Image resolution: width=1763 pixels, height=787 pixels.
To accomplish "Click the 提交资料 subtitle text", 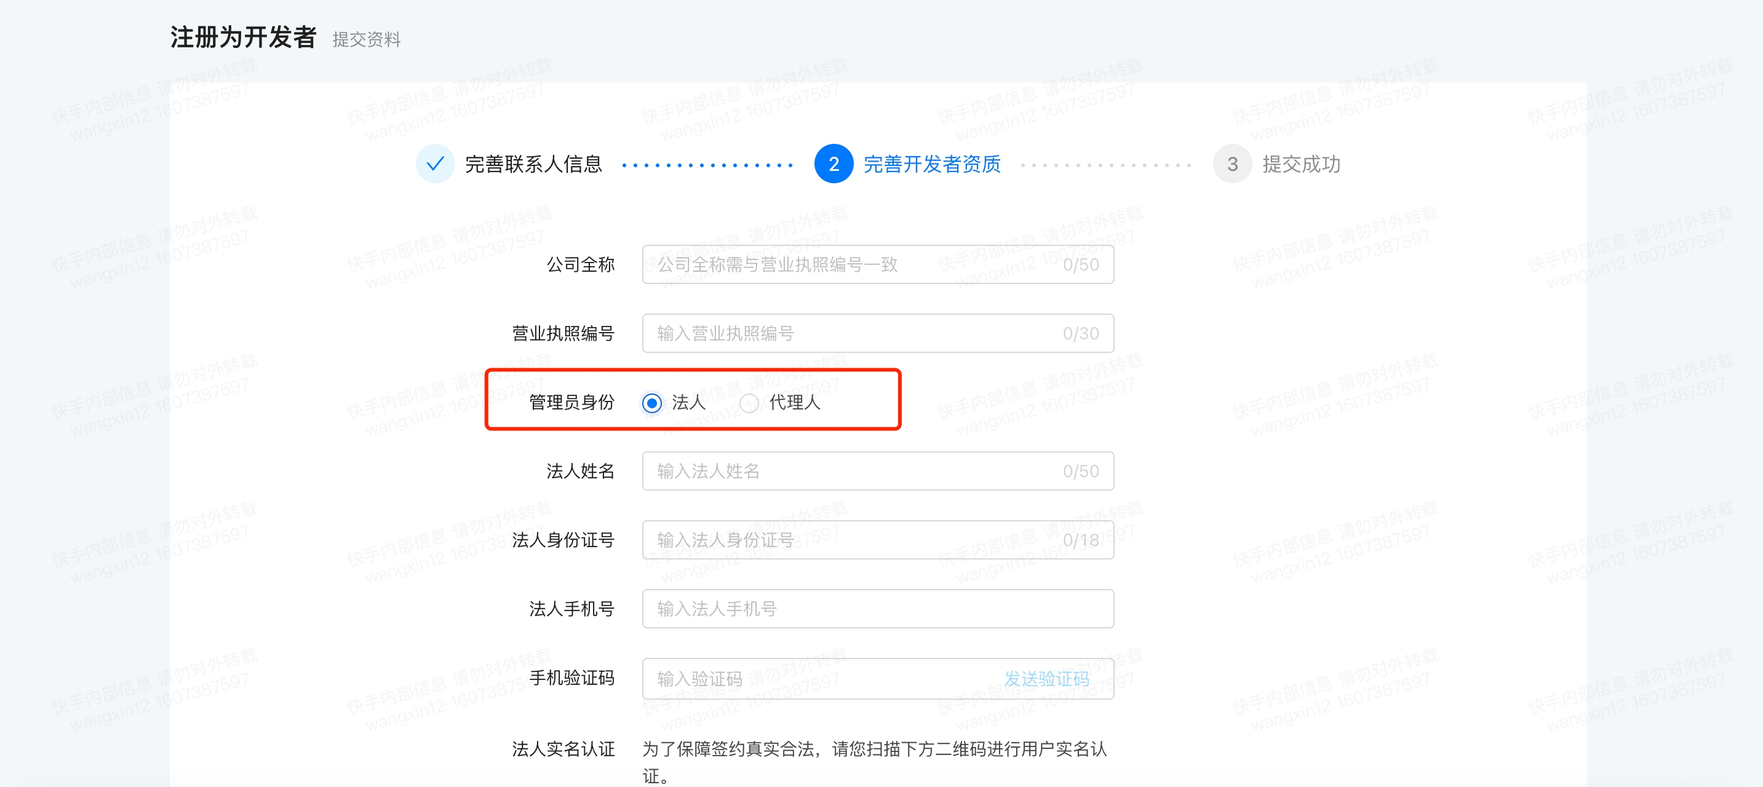I will (367, 40).
